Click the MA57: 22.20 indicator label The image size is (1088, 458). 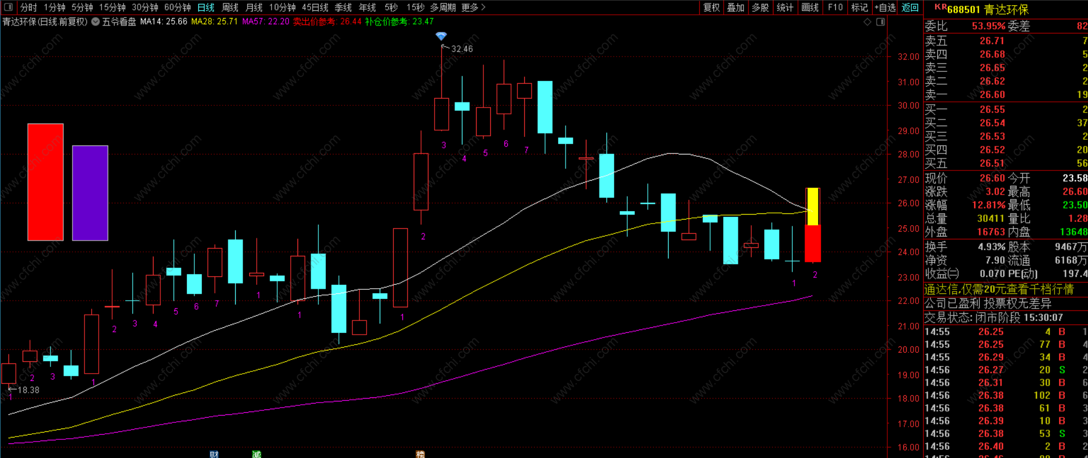265,22
